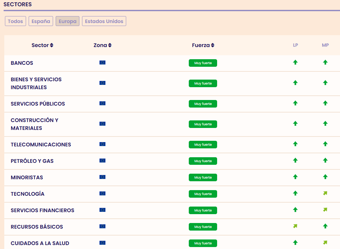Sort the table by Zona column
The image size is (340, 249).
(x=102, y=45)
